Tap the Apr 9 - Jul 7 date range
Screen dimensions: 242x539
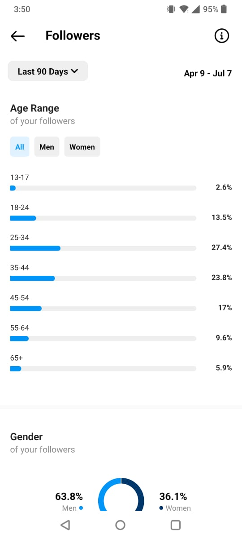pos(208,73)
